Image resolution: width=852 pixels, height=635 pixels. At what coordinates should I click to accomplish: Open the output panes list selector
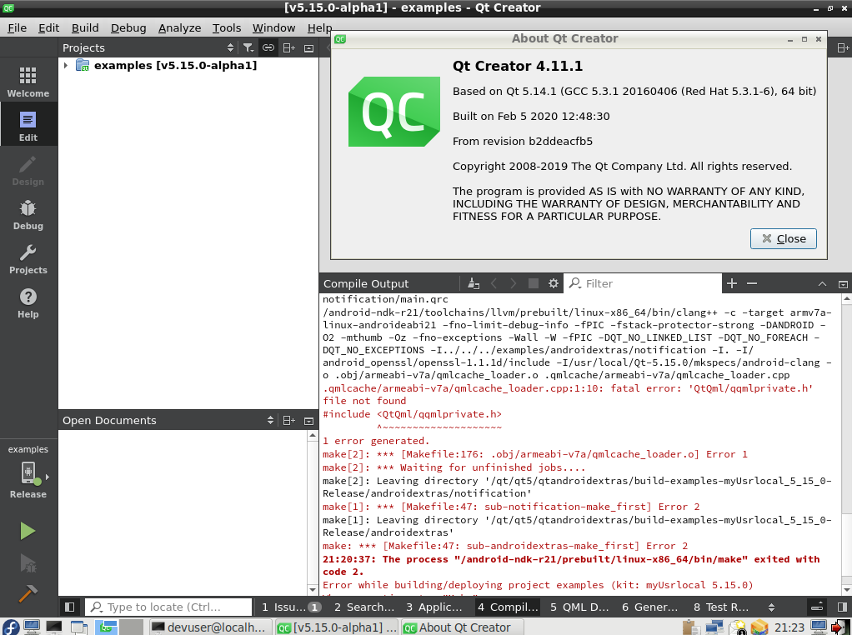coord(771,607)
